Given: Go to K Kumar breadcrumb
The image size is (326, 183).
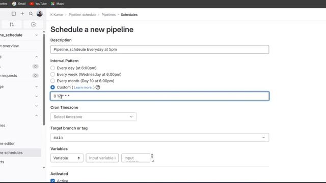Looking at the screenshot, I should click(57, 15).
